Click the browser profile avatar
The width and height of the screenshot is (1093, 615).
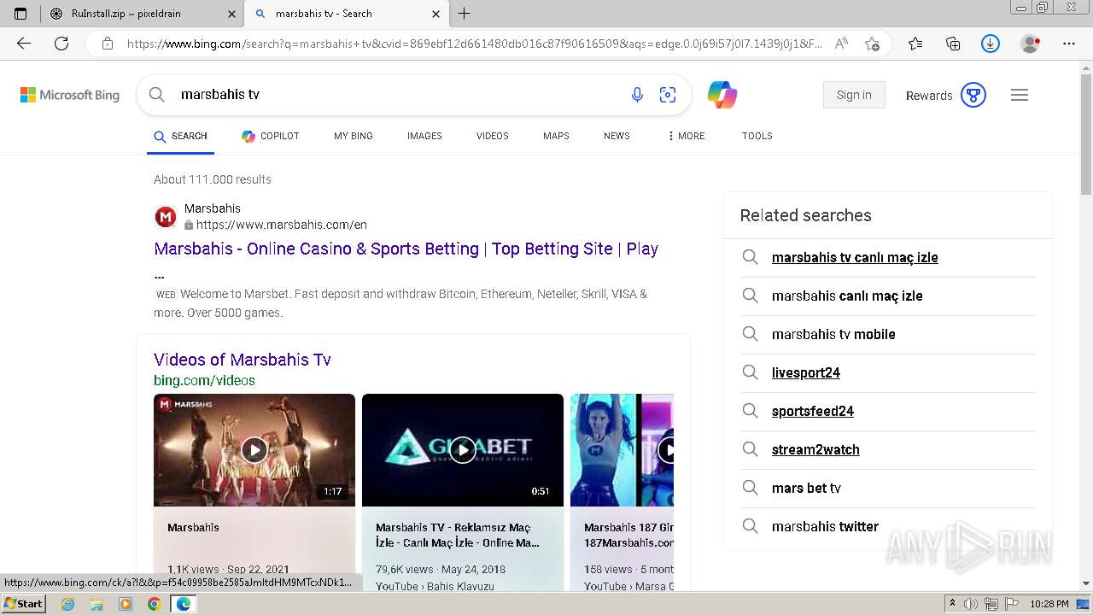[x=1031, y=44]
